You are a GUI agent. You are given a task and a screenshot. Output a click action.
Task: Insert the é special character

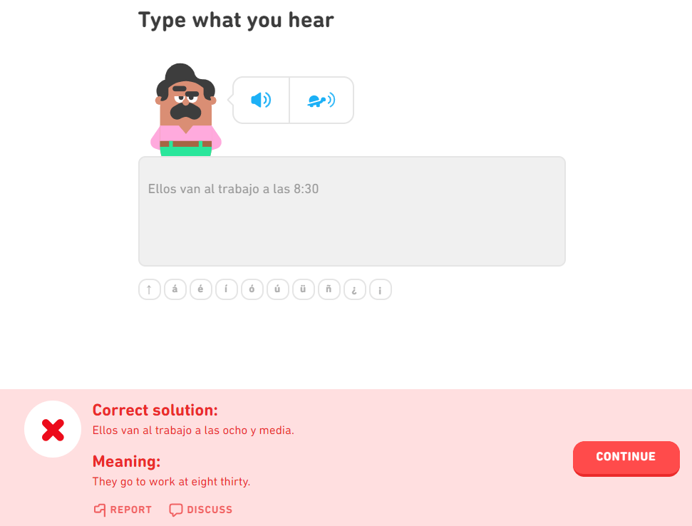(x=200, y=289)
